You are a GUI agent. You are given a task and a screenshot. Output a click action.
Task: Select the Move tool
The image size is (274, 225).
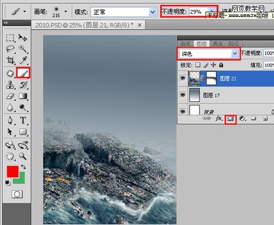[x=22, y=38]
